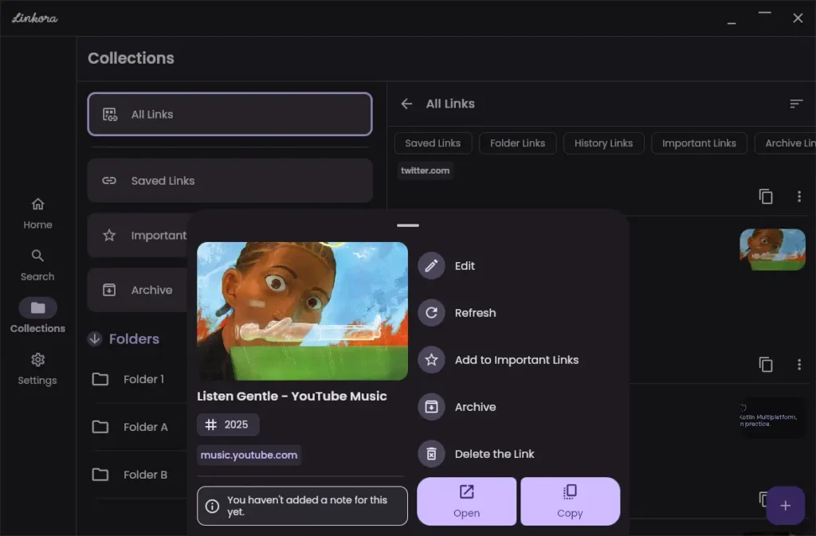Collapse the Folders section with its chevron

coord(95,338)
